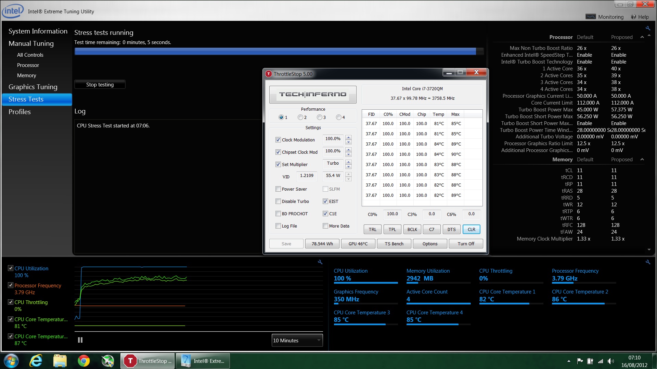Pause the monitoring graph

[80, 340]
